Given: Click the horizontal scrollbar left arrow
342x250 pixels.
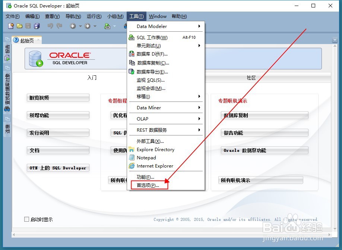Looking at the screenshot, I should click(14, 234).
